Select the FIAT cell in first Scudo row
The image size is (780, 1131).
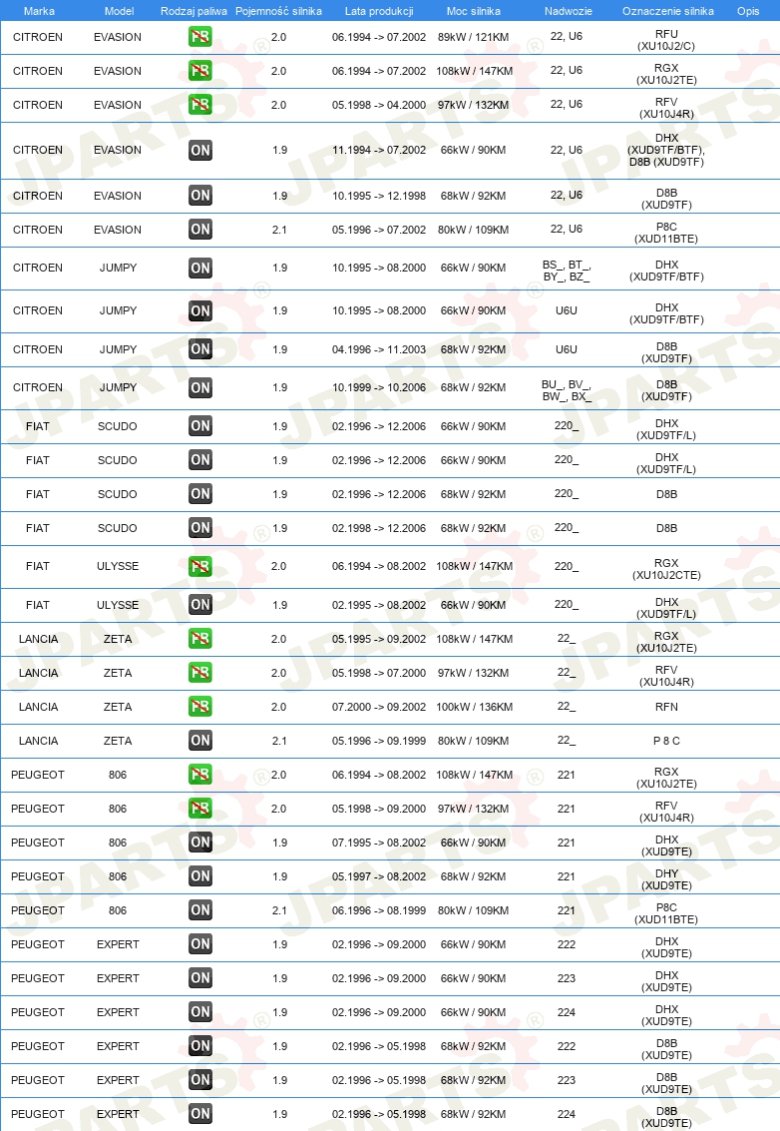coord(38,426)
